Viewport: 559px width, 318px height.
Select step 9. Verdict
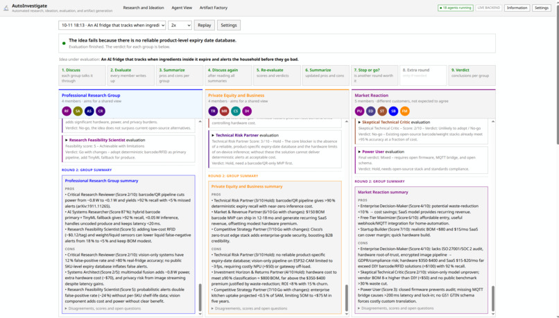pyautogui.click(x=472, y=76)
